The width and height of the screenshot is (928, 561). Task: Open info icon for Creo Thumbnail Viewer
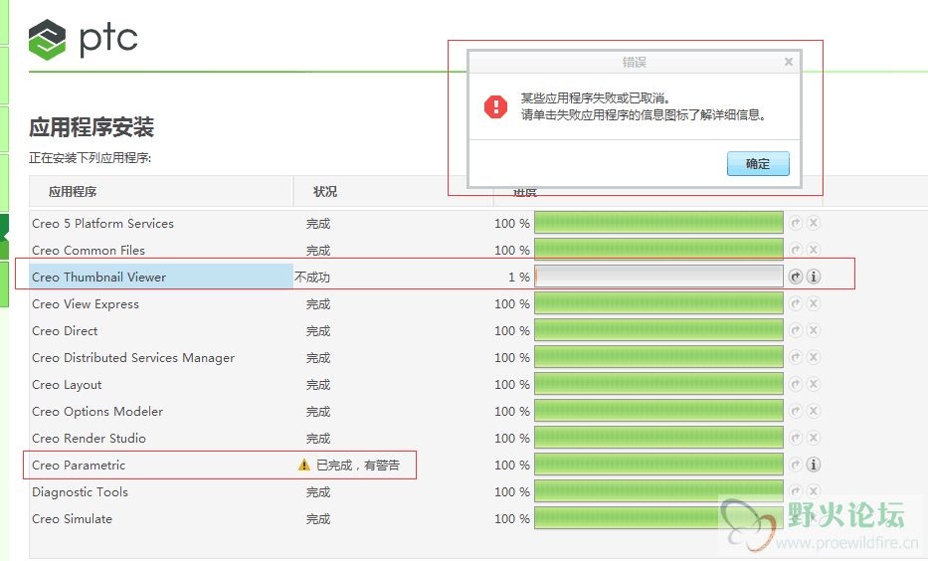pyautogui.click(x=814, y=277)
